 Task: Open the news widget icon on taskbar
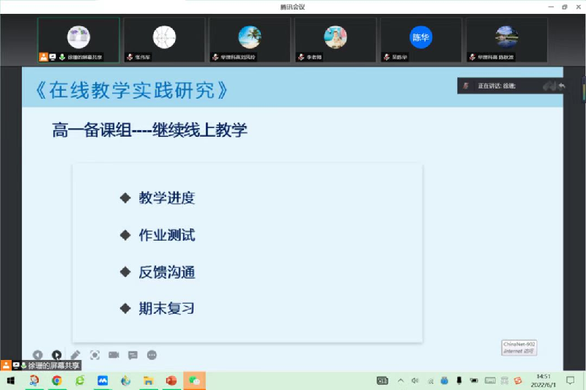(382, 380)
